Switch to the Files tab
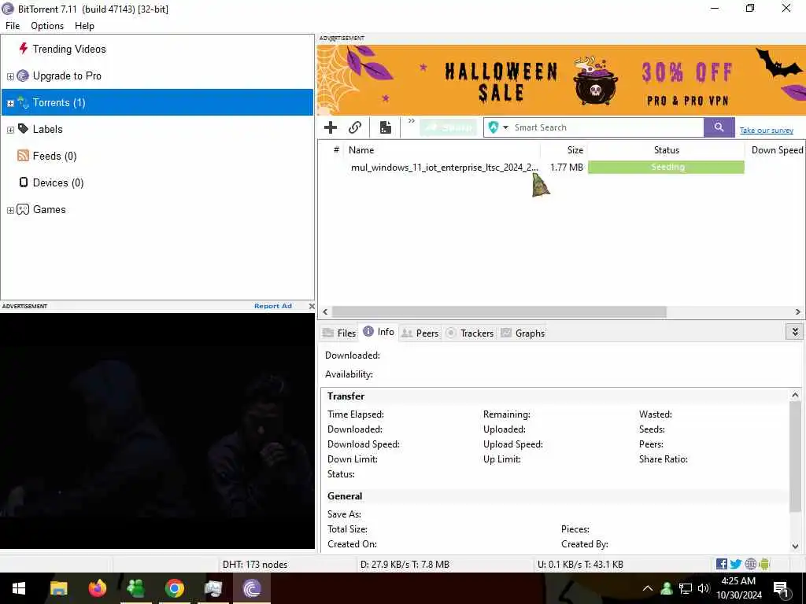This screenshot has height=604, width=806. point(339,333)
